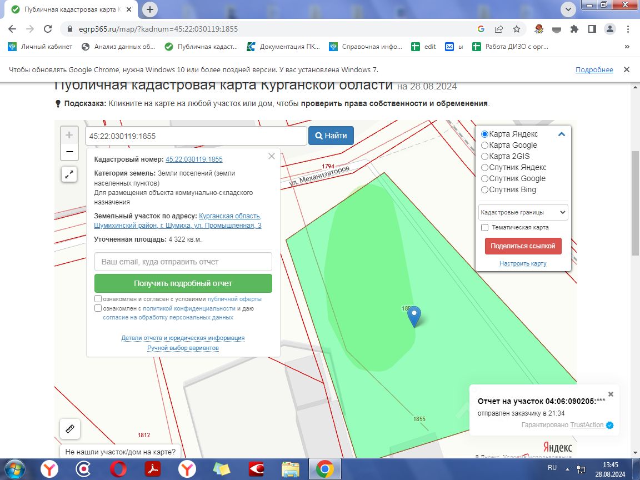Viewport: 640px width, 480px height.
Task: Click the Поделиться ссылкой button
Action: pyautogui.click(x=523, y=246)
